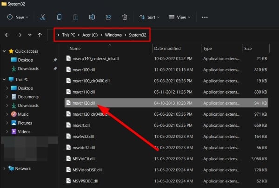The height and width of the screenshot is (188, 279).
Task: Click the Rename icon in toolbar
Action: tap(92, 17)
